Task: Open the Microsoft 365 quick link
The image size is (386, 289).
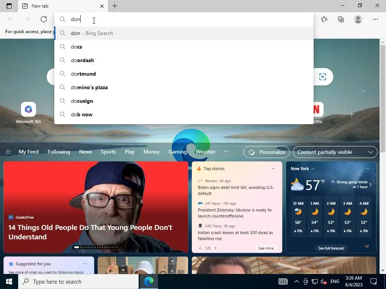Action: pos(28,113)
